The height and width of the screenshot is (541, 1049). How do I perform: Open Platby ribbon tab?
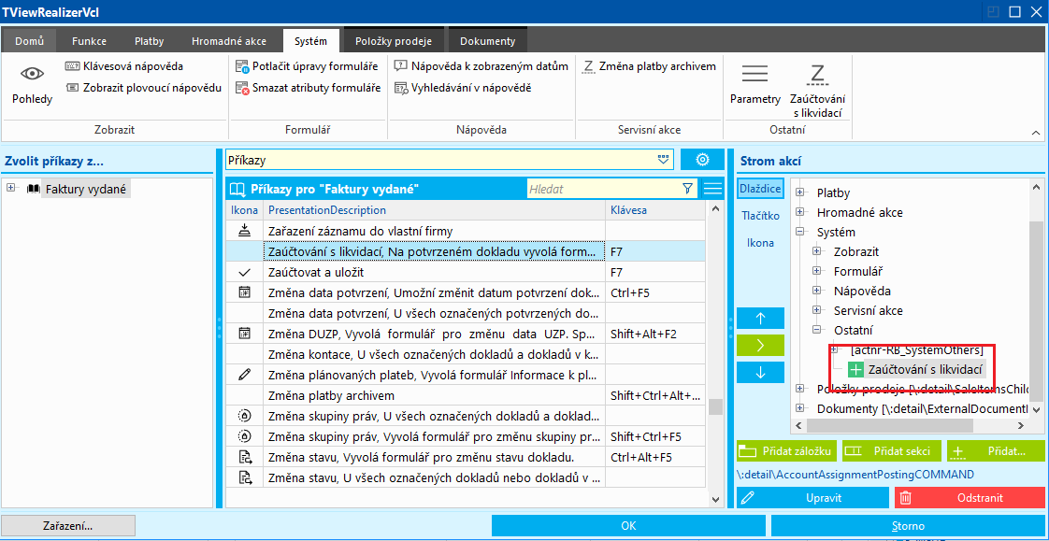[x=150, y=41]
